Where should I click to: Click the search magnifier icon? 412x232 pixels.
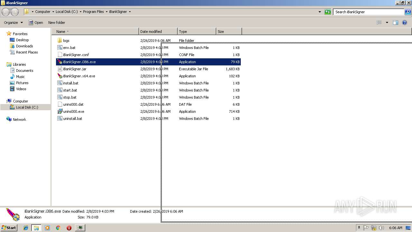[408, 12]
